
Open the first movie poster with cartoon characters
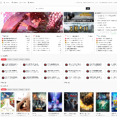(x=7, y=102)
